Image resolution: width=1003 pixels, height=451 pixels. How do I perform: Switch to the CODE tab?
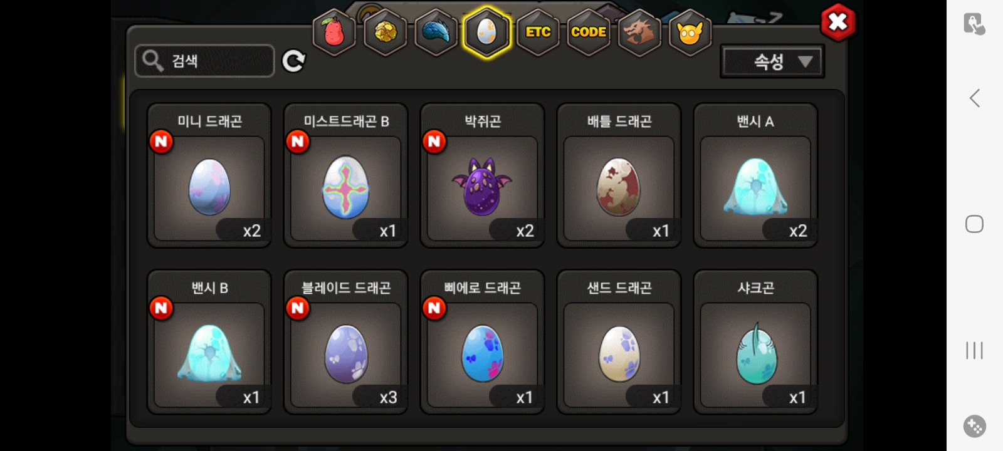click(589, 31)
